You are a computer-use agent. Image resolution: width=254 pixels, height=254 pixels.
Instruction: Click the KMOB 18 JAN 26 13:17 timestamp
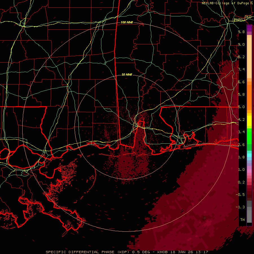183,252
